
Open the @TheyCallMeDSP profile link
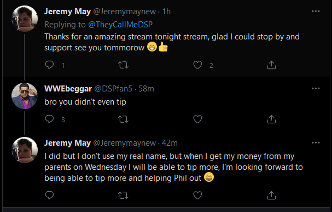(x=120, y=25)
